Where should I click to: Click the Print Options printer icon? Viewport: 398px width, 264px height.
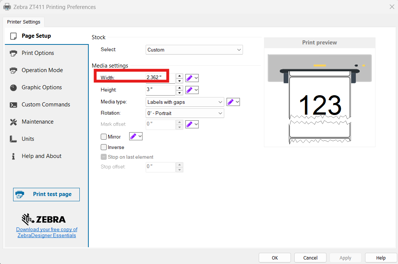coord(13,53)
